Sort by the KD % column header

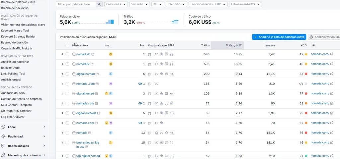tap(304, 45)
